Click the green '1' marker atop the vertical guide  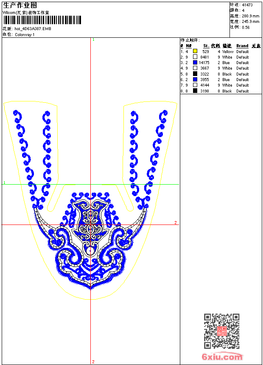pyautogui.click(x=93, y=40)
